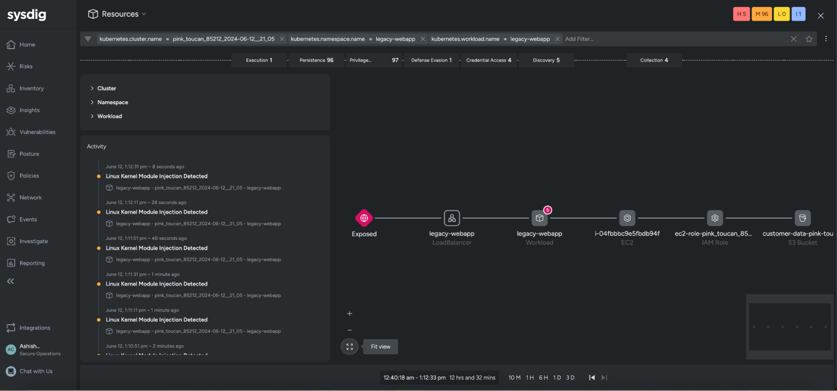The height and width of the screenshot is (391, 837).
Task: Select the IAM Role node
Action: point(715,218)
